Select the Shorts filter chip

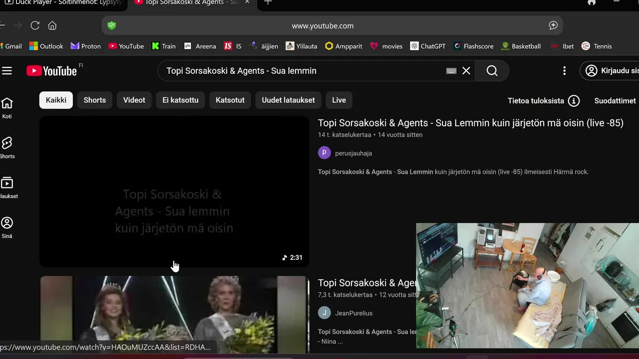click(x=95, y=100)
